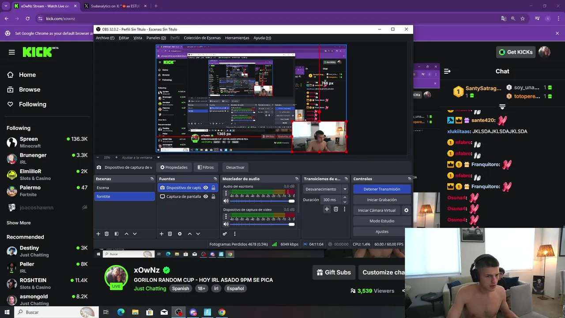Move the source up in the Fuentes list

(x=190, y=234)
